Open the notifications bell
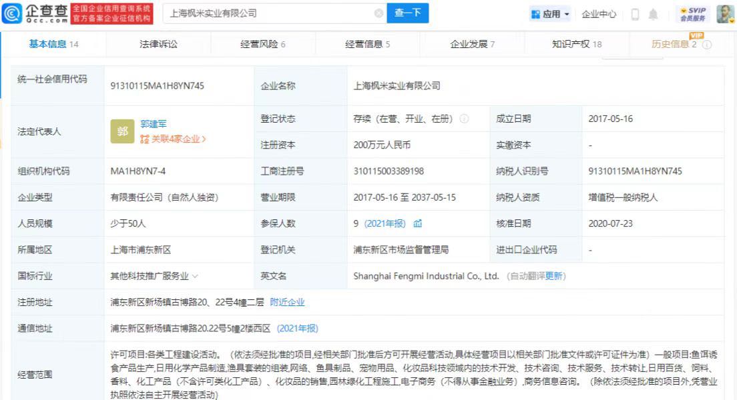This screenshot has height=400, width=737. click(x=654, y=14)
